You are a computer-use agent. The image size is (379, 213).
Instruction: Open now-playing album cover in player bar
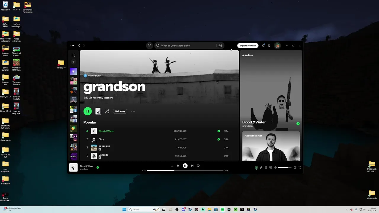click(x=73, y=167)
